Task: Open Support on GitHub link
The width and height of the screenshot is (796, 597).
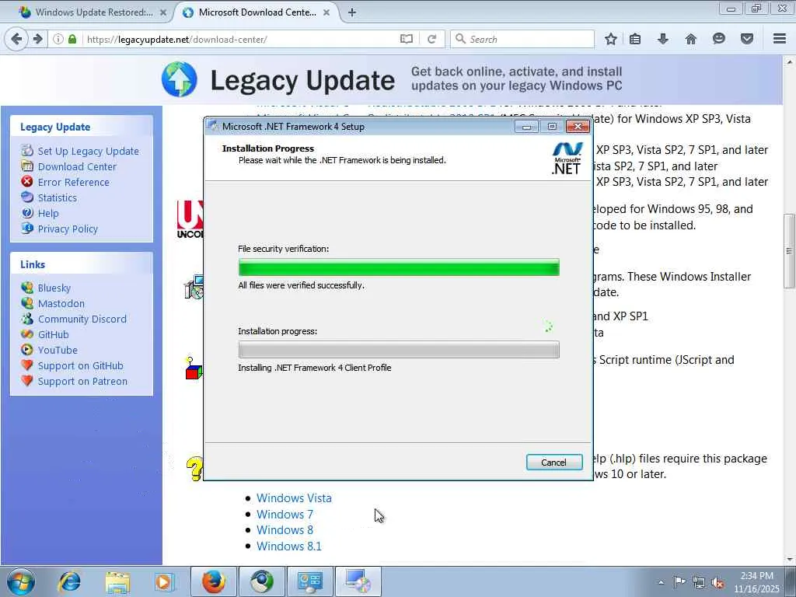Action: coord(80,365)
